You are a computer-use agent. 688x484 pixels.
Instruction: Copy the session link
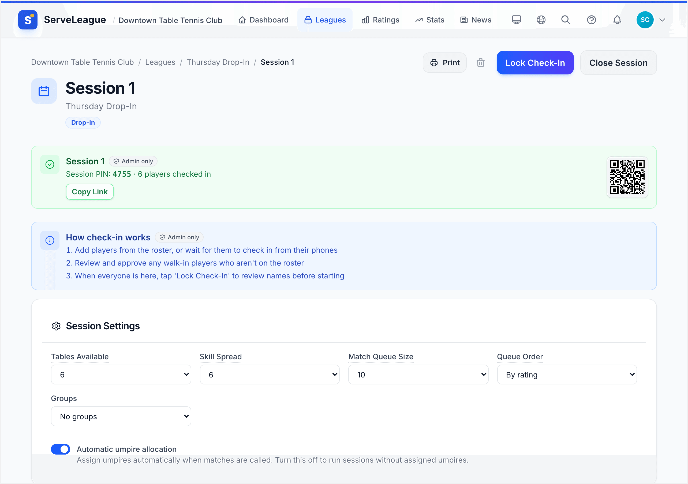pos(89,192)
